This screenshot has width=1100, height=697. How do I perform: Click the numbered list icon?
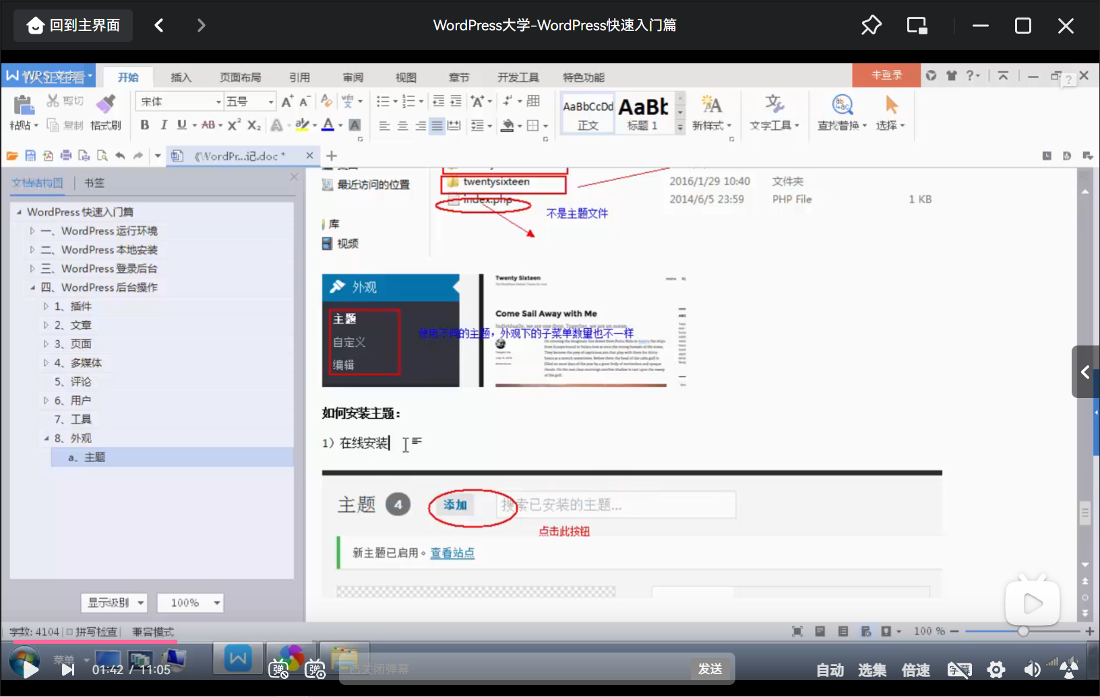point(409,102)
